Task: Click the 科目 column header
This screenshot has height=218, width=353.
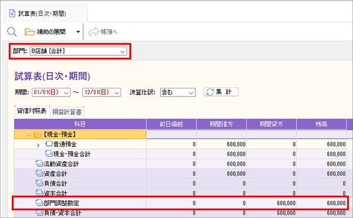Action: (80, 124)
